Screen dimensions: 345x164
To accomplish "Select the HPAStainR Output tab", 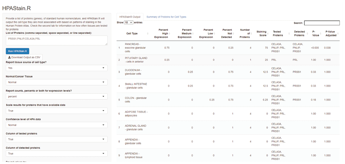I will click(x=129, y=17).
